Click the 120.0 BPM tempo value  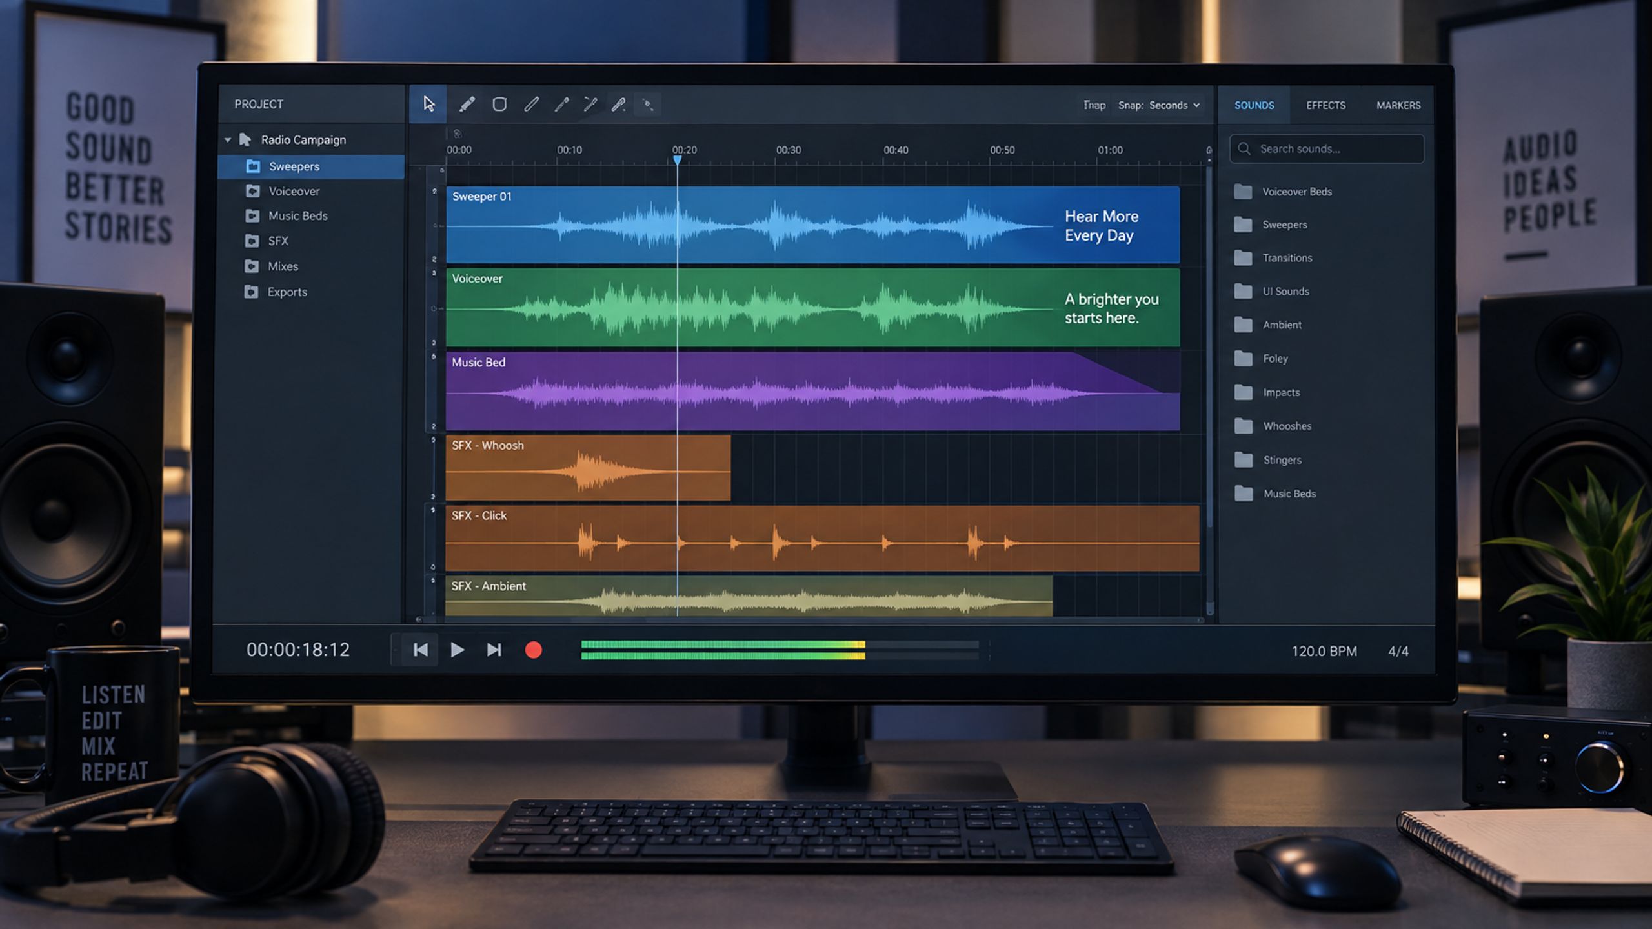click(x=1324, y=652)
